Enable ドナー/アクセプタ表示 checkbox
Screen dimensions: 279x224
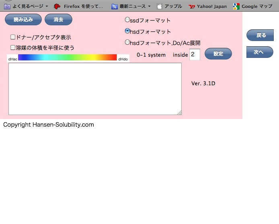12,37
